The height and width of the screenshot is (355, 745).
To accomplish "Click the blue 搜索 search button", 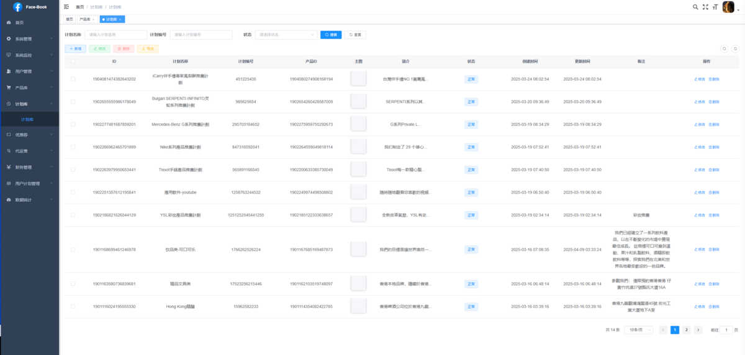I will tap(331, 35).
